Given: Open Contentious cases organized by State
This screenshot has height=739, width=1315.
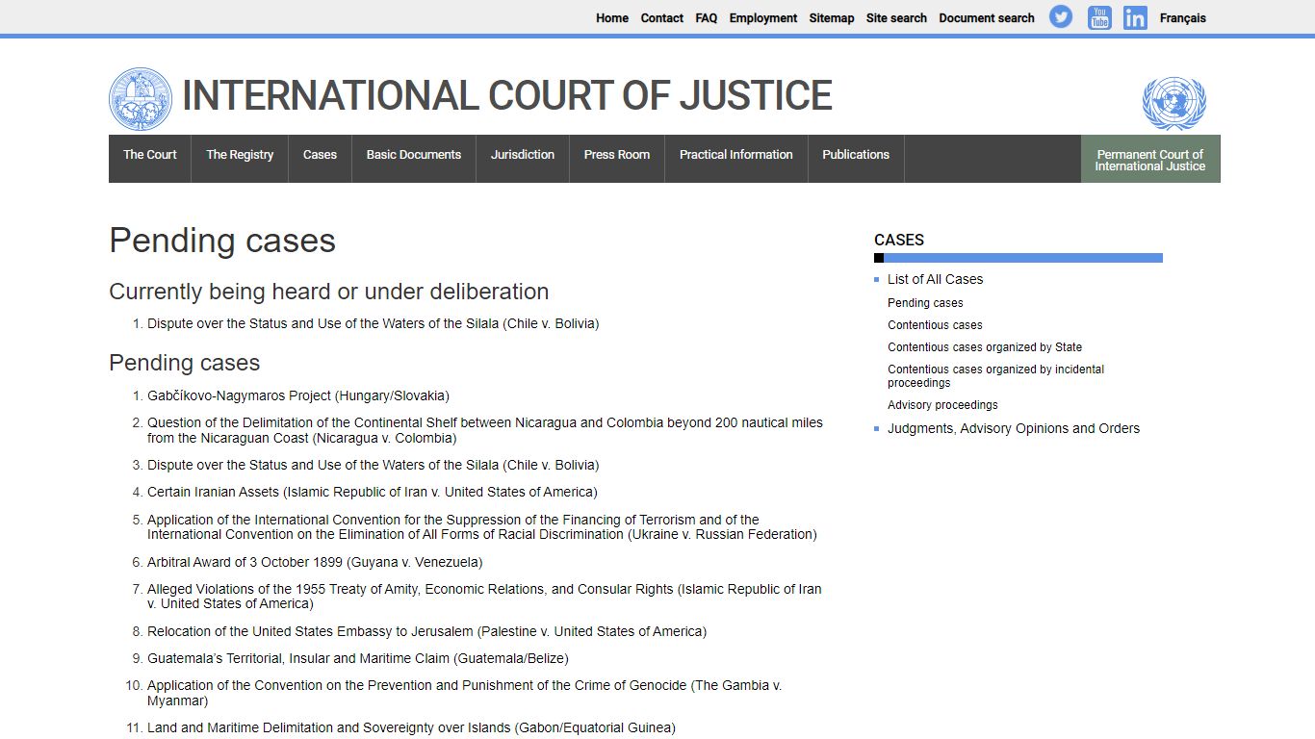Looking at the screenshot, I should (985, 347).
